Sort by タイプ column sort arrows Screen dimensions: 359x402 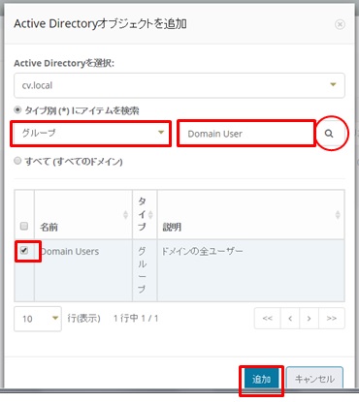pyautogui.click(x=150, y=215)
